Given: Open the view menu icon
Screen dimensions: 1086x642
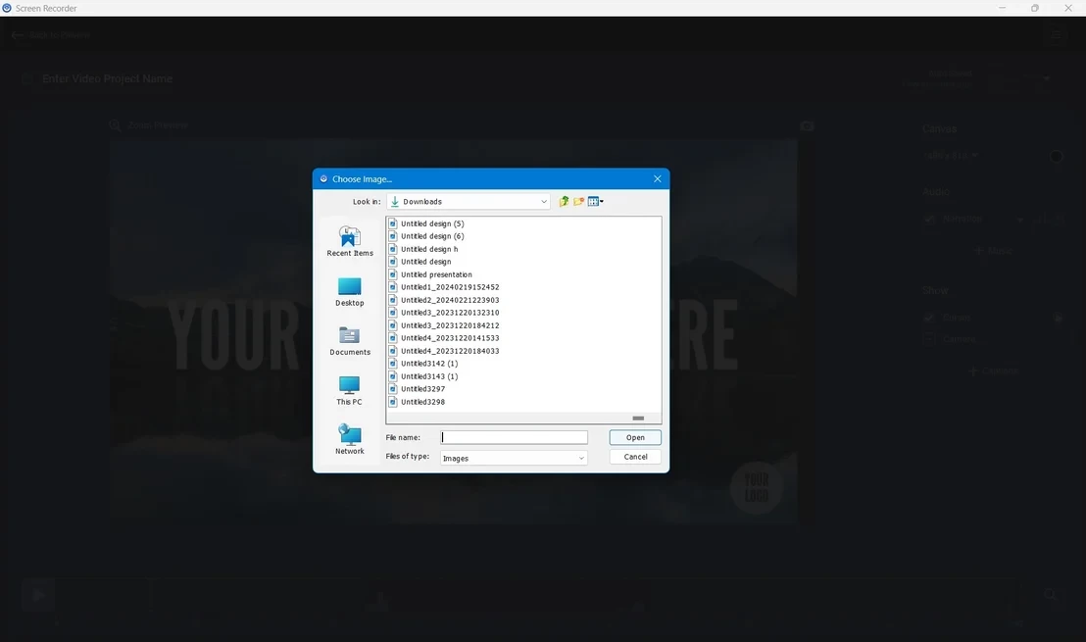Looking at the screenshot, I should coord(595,202).
